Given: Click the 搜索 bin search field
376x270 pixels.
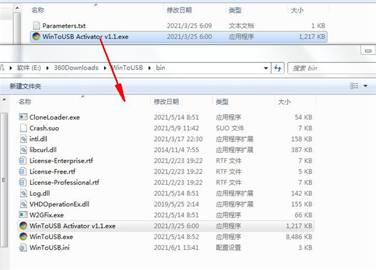Looking at the screenshot, I should [332, 68].
